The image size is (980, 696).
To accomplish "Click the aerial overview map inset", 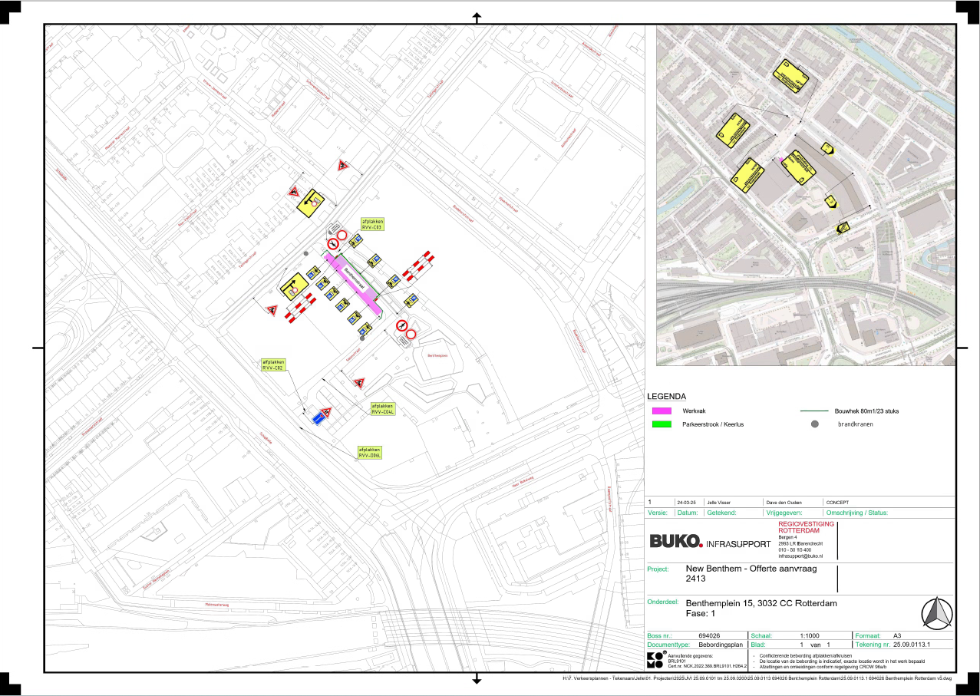I will click(x=806, y=194).
